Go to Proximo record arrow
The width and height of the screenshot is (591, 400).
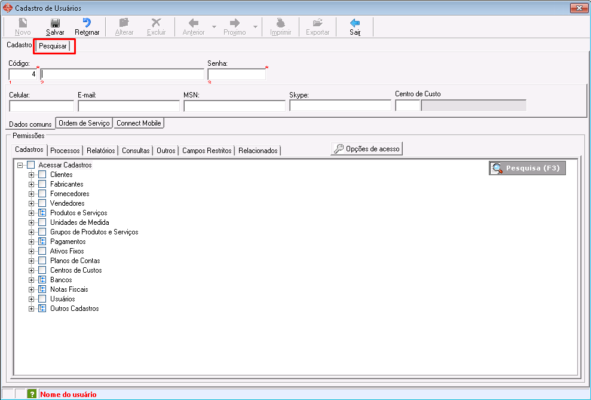tap(234, 23)
